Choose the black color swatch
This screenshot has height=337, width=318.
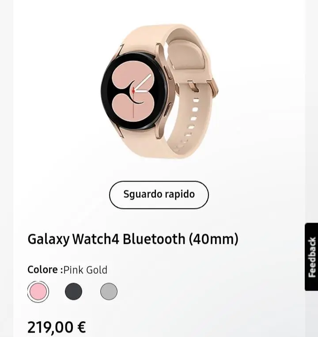[x=73, y=292]
